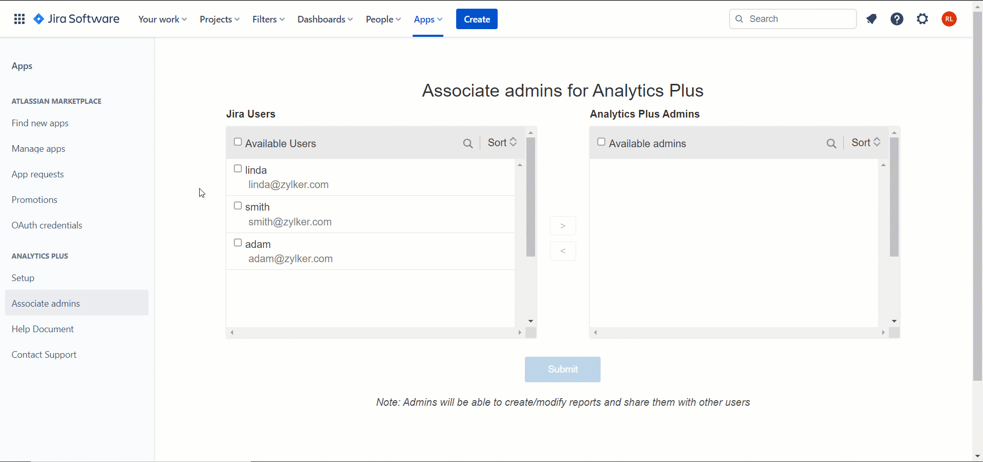
Task: Open the notifications icon
Action: (871, 19)
